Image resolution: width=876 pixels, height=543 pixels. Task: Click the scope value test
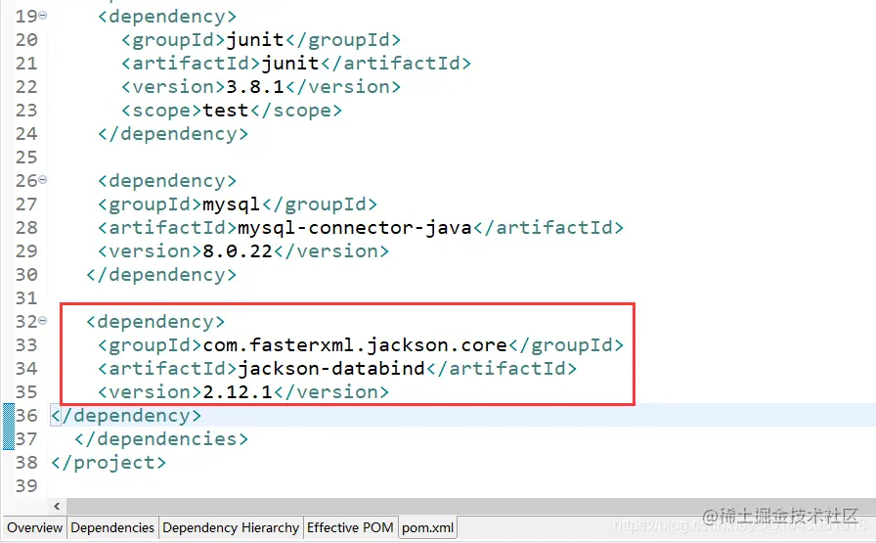pos(226,111)
